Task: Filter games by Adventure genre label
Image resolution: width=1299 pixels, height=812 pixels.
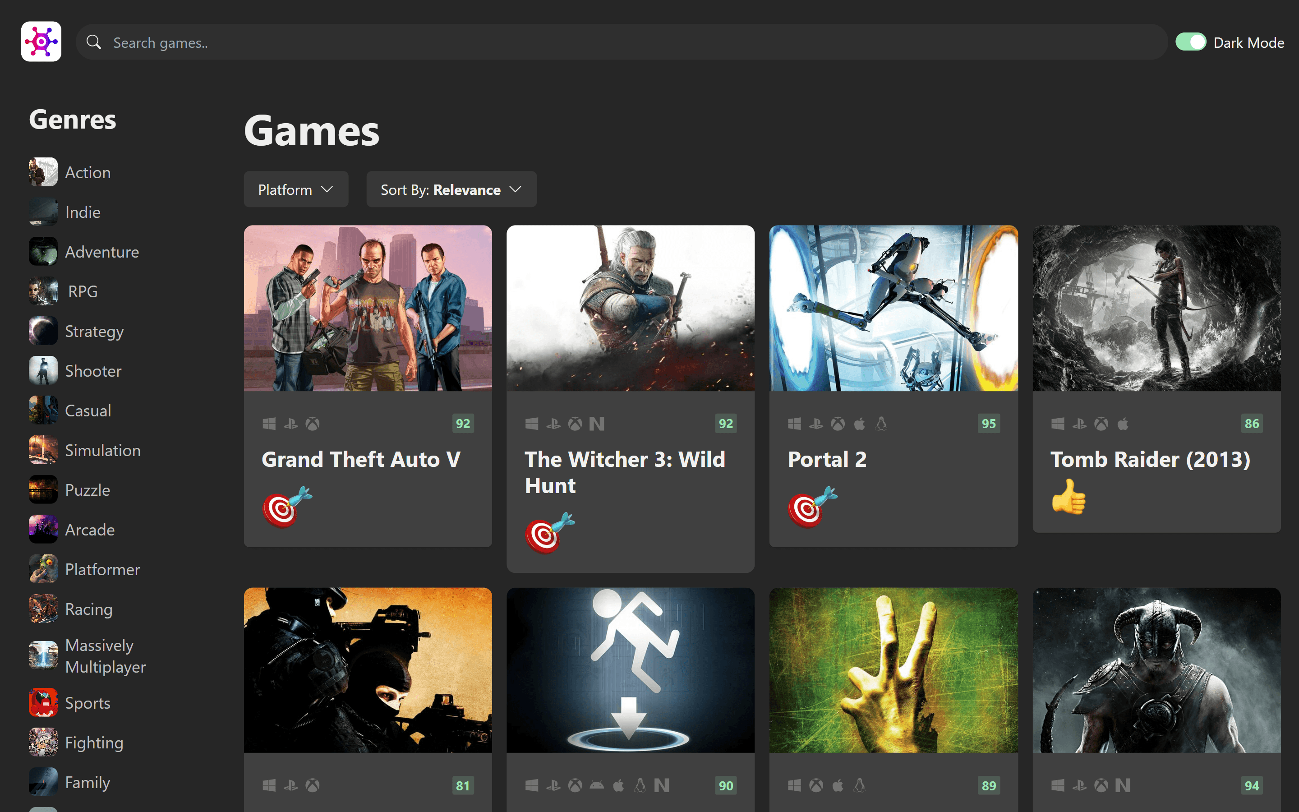Action: pos(102,252)
